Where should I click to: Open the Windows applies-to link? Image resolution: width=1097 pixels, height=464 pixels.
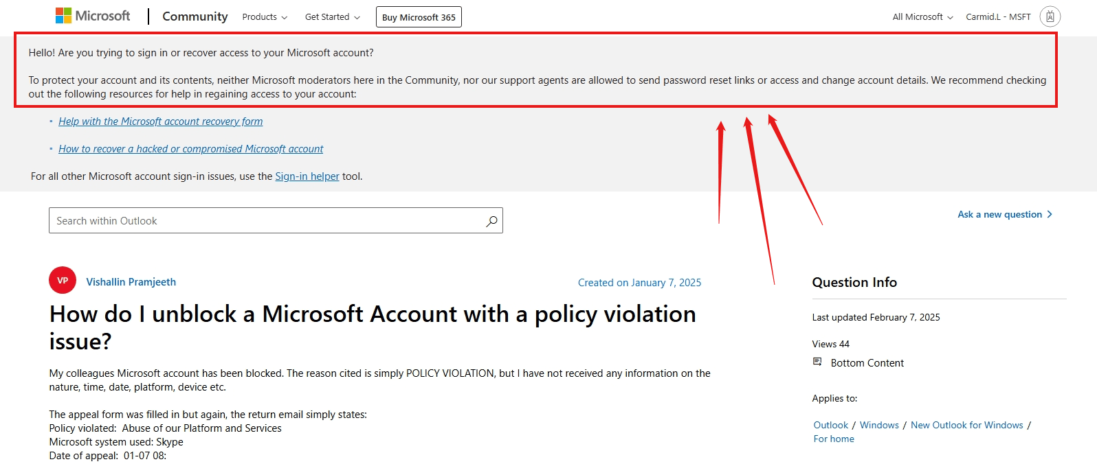coord(879,426)
